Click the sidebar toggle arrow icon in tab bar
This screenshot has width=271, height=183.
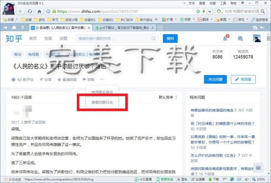(5, 28)
